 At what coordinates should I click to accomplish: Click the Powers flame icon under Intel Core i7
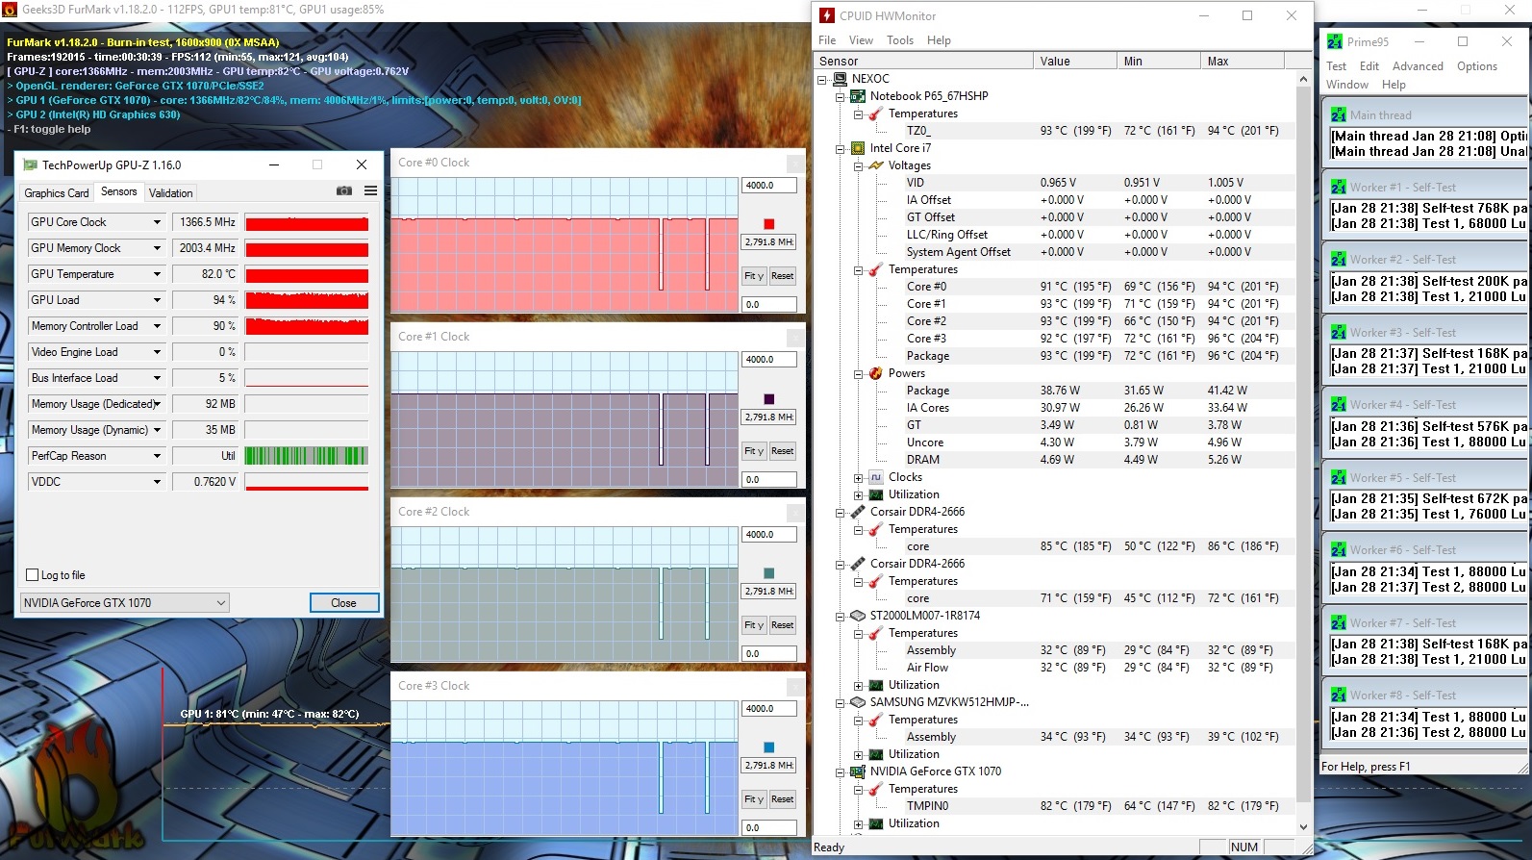click(876, 373)
